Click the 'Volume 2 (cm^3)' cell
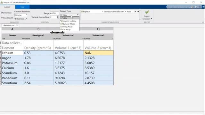 98,48
